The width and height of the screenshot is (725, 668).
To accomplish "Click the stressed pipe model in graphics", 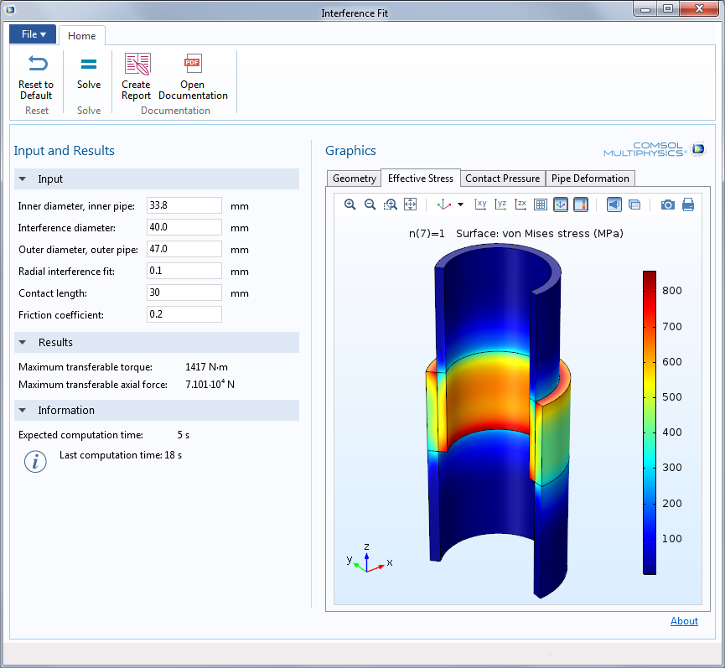I will pos(498,421).
